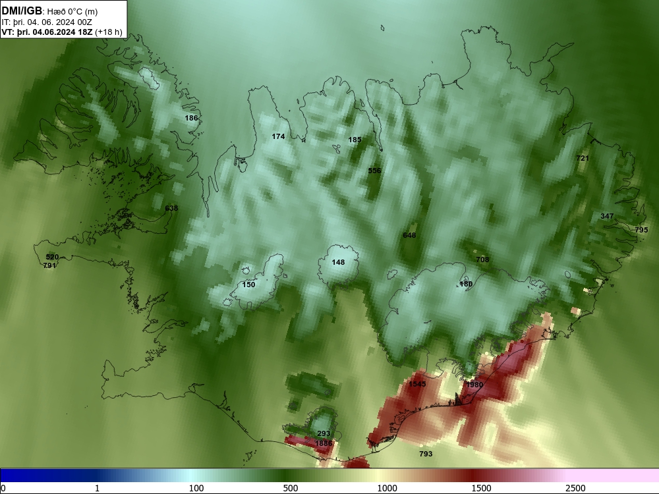The image size is (659, 494).
Task: Click the map value 1886
Action: point(324,443)
